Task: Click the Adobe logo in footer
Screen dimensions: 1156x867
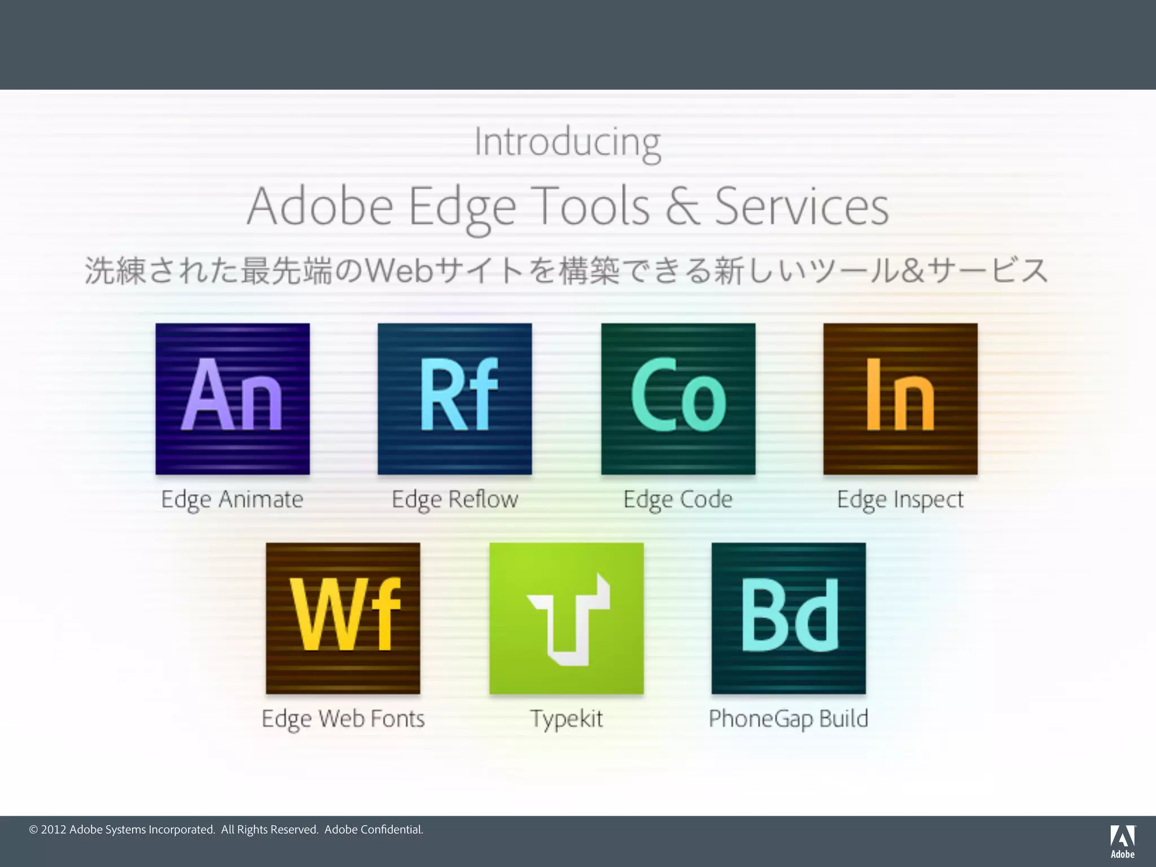Action: pos(1123,842)
